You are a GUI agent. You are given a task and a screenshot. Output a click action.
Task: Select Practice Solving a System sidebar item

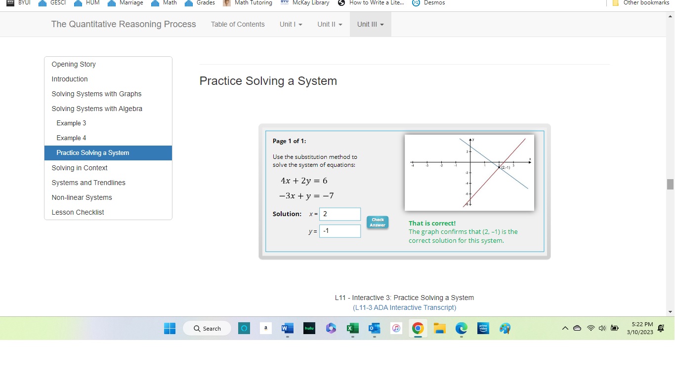coord(108,153)
